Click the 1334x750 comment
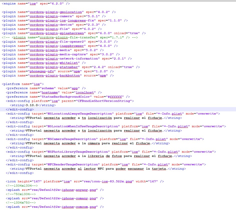Viewport: 236px width, 210px height. (21, 203)
